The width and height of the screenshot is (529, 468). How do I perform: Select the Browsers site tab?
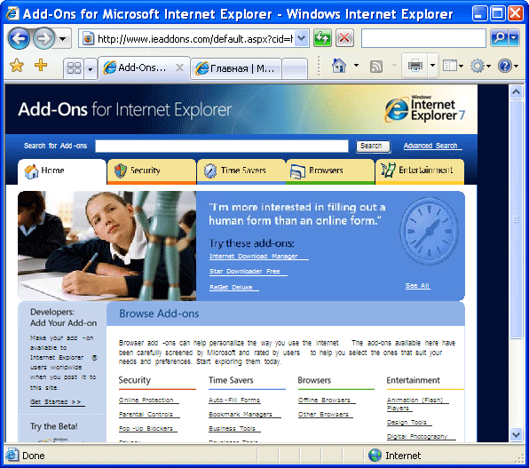click(330, 171)
